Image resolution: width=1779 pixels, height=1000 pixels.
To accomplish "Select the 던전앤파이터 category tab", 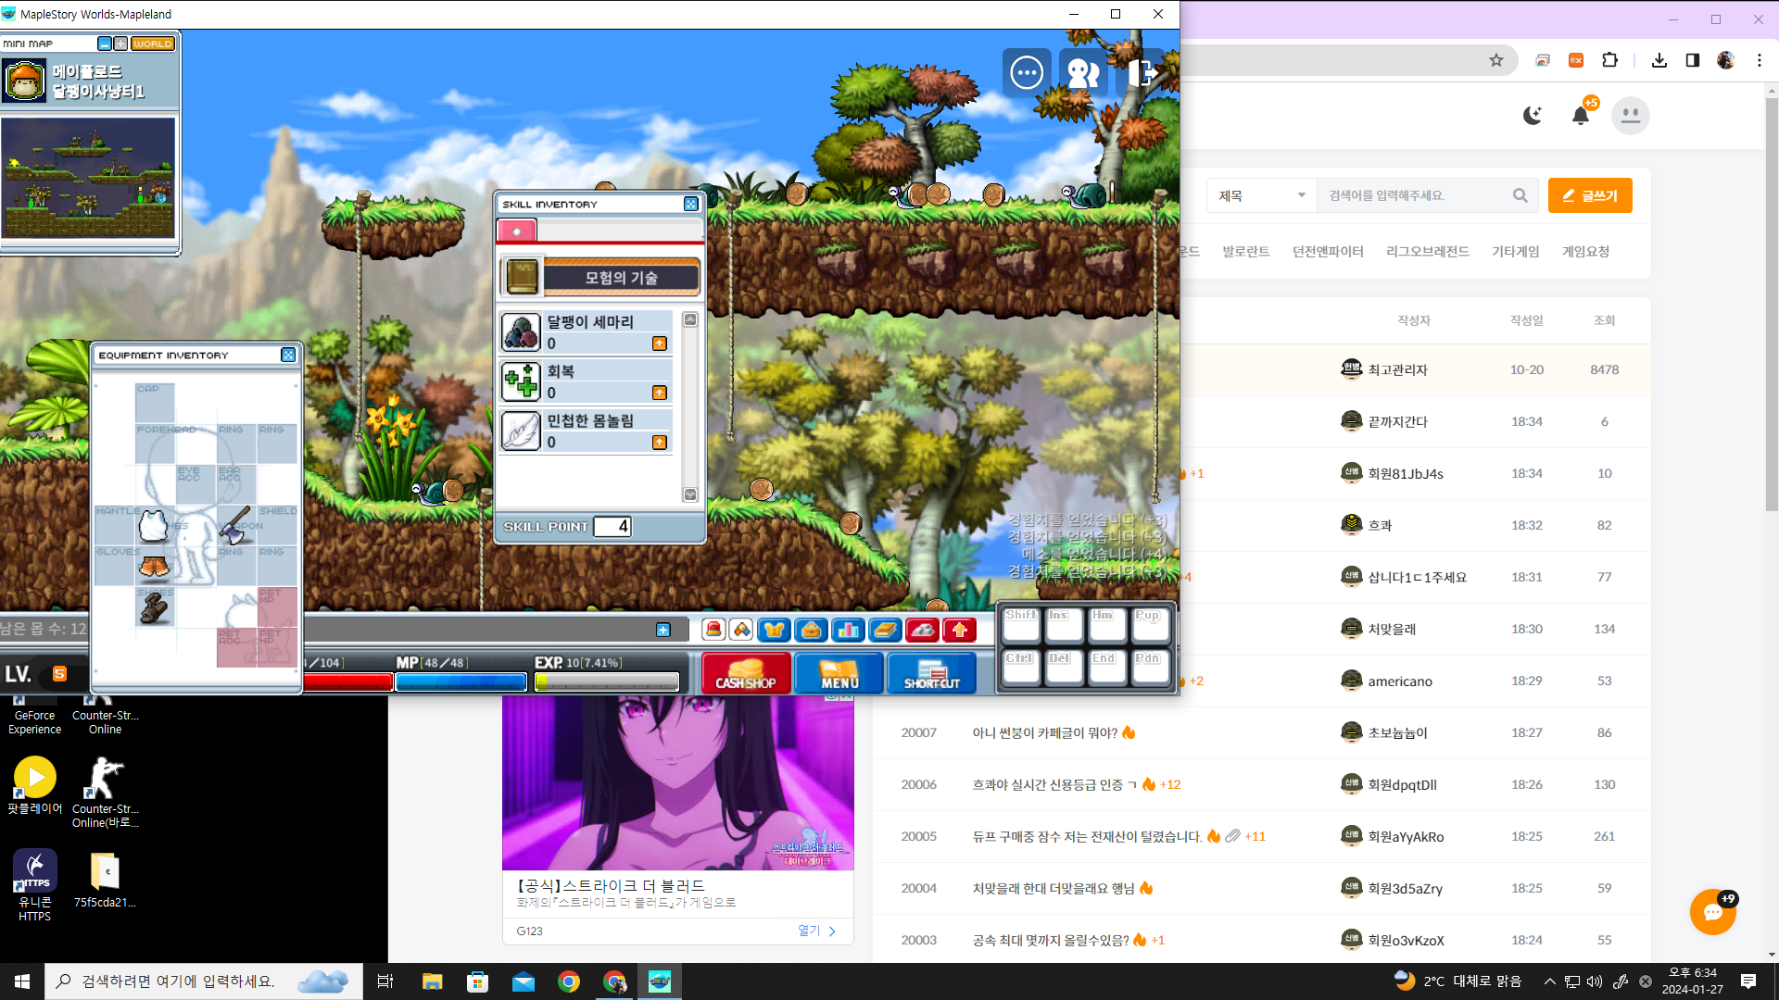I will click(1328, 251).
